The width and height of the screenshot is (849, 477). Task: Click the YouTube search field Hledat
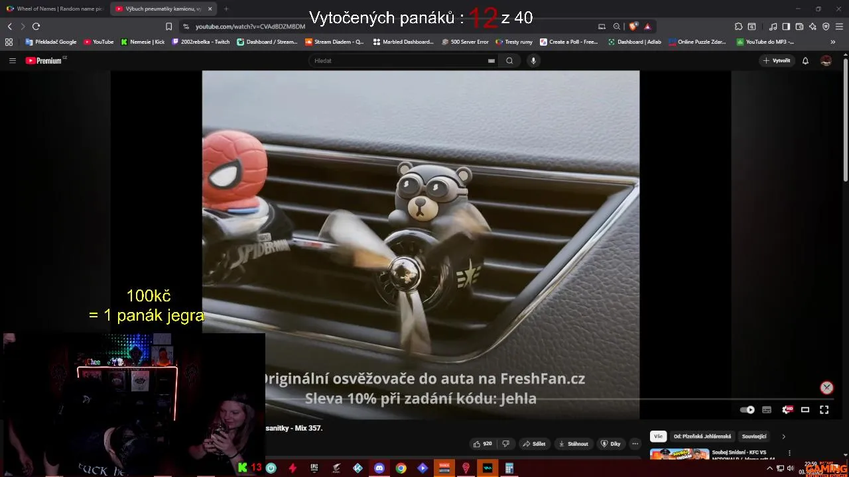398,60
